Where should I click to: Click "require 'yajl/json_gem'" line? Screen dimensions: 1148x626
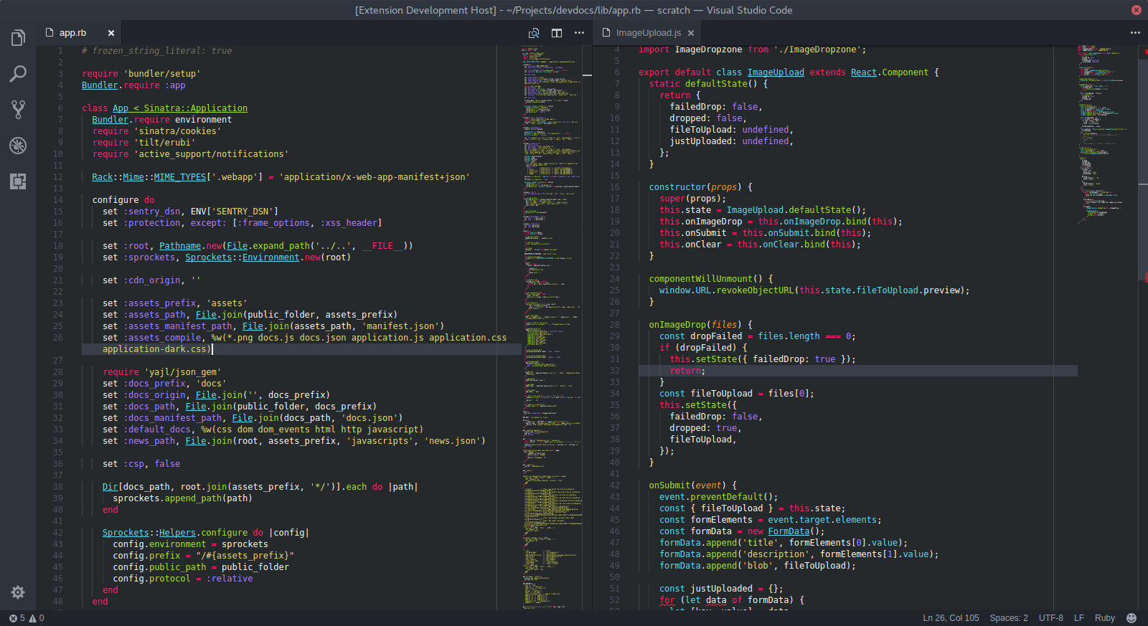[x=162, y=372]
